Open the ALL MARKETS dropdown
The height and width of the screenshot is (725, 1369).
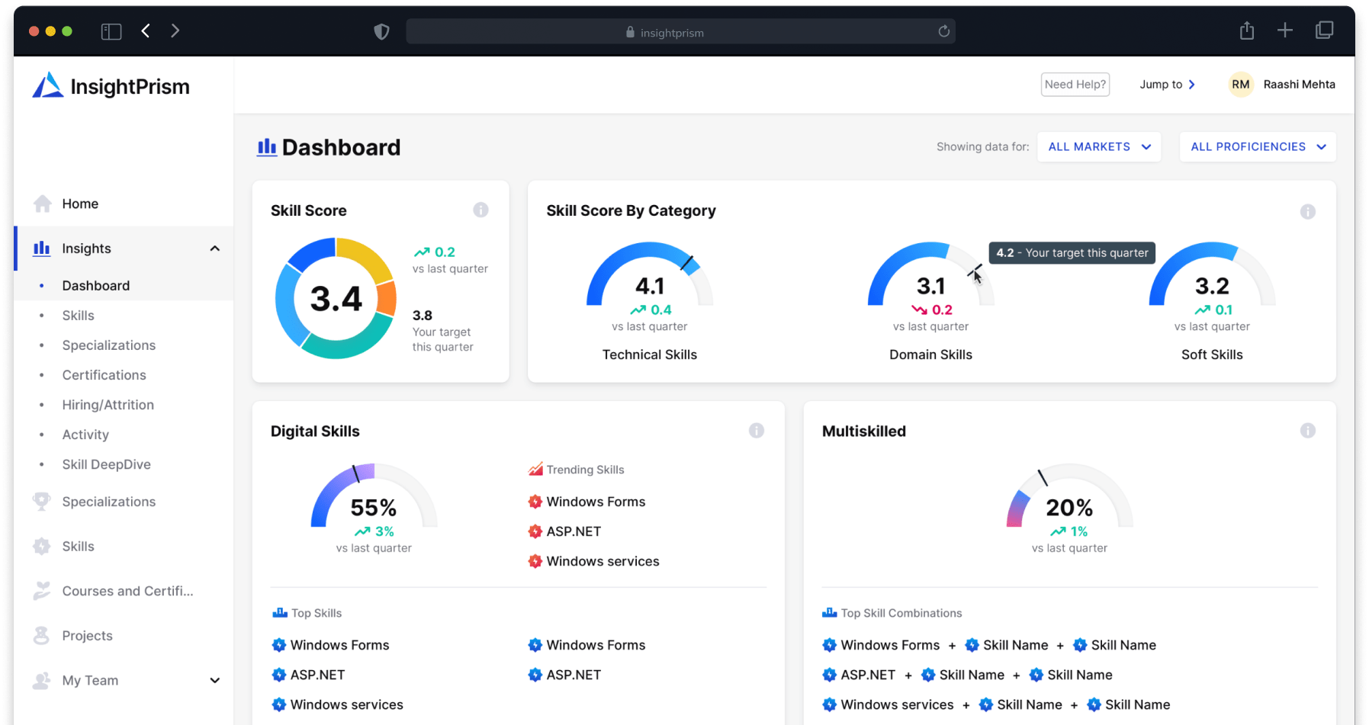click(x=1099, y=147)
